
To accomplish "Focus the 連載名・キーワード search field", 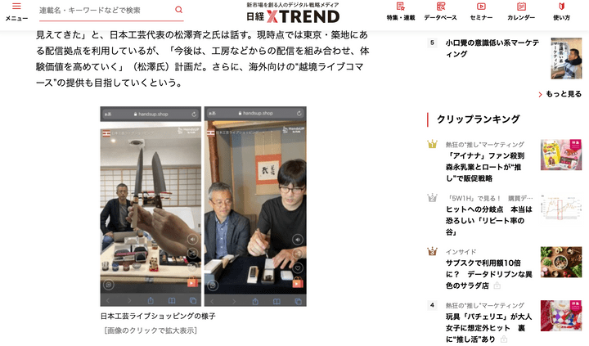I will click(106, 11).
